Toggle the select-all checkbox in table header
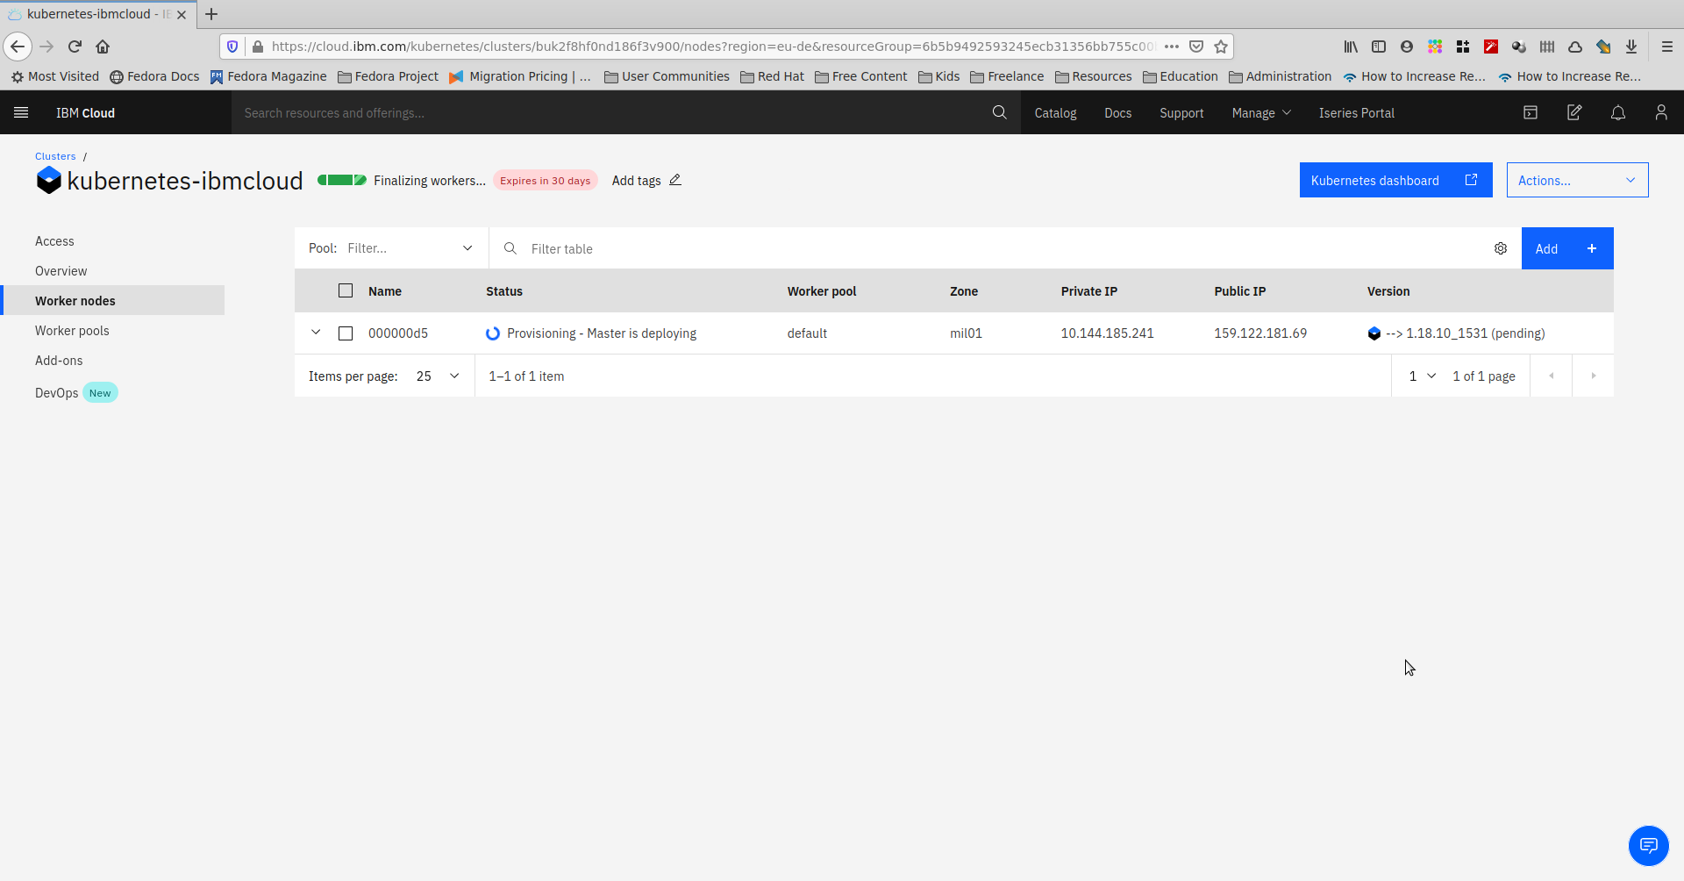This screenshot has height=881, width=1684. pos(346,290)
